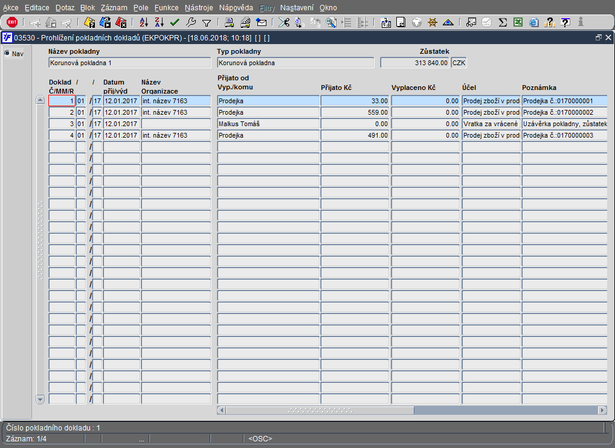
Task: Click the Přijato Kč value 491.00
Action: click(355, 135)
